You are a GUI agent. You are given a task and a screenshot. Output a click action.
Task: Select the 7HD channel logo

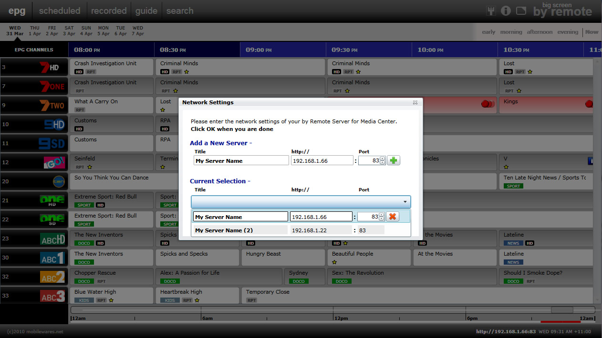[49, 68]
